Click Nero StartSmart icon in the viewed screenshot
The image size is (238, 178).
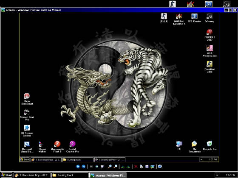27,99
